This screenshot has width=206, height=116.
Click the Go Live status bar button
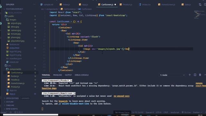click(x=186, y=112)
